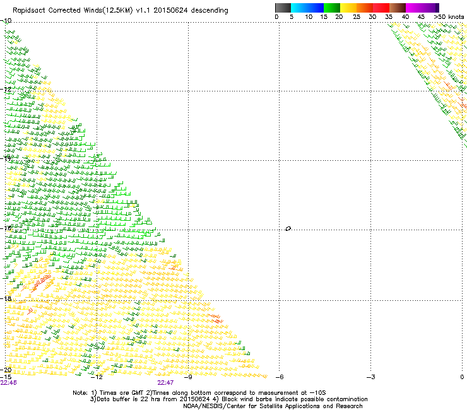Click the purple time stamp '22:46'
Screen dimensions: 467x410
click(8, 383)
